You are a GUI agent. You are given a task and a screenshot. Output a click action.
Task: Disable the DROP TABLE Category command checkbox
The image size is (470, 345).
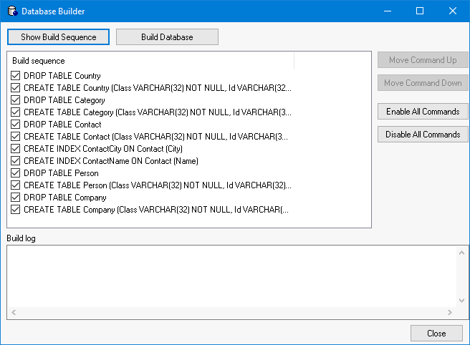(16, 100)
